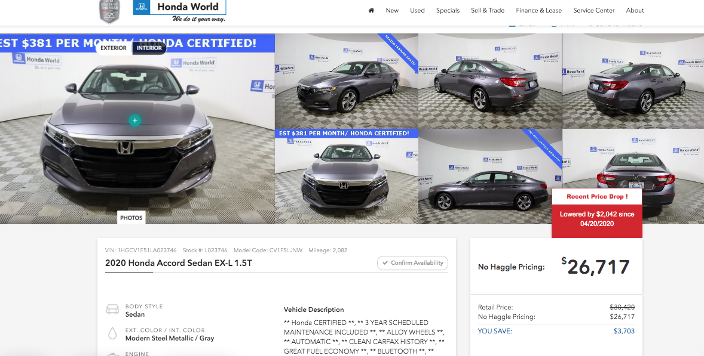
Task: Click the EST $381 PER MONTH banner
Action: point(137,44)
